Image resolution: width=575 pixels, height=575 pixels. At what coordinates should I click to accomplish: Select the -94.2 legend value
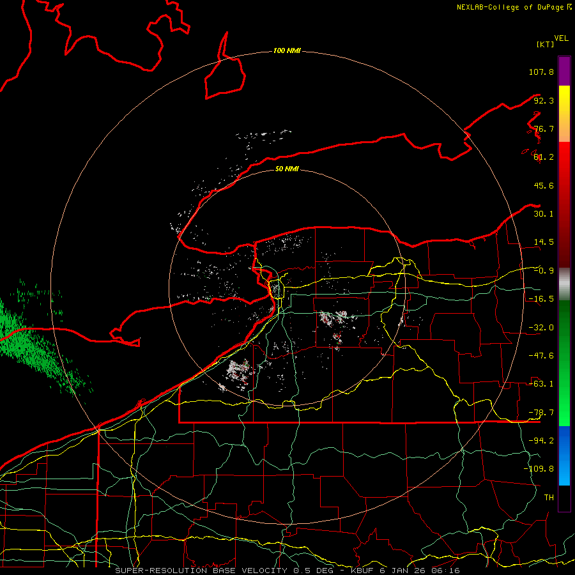[541, 441]
